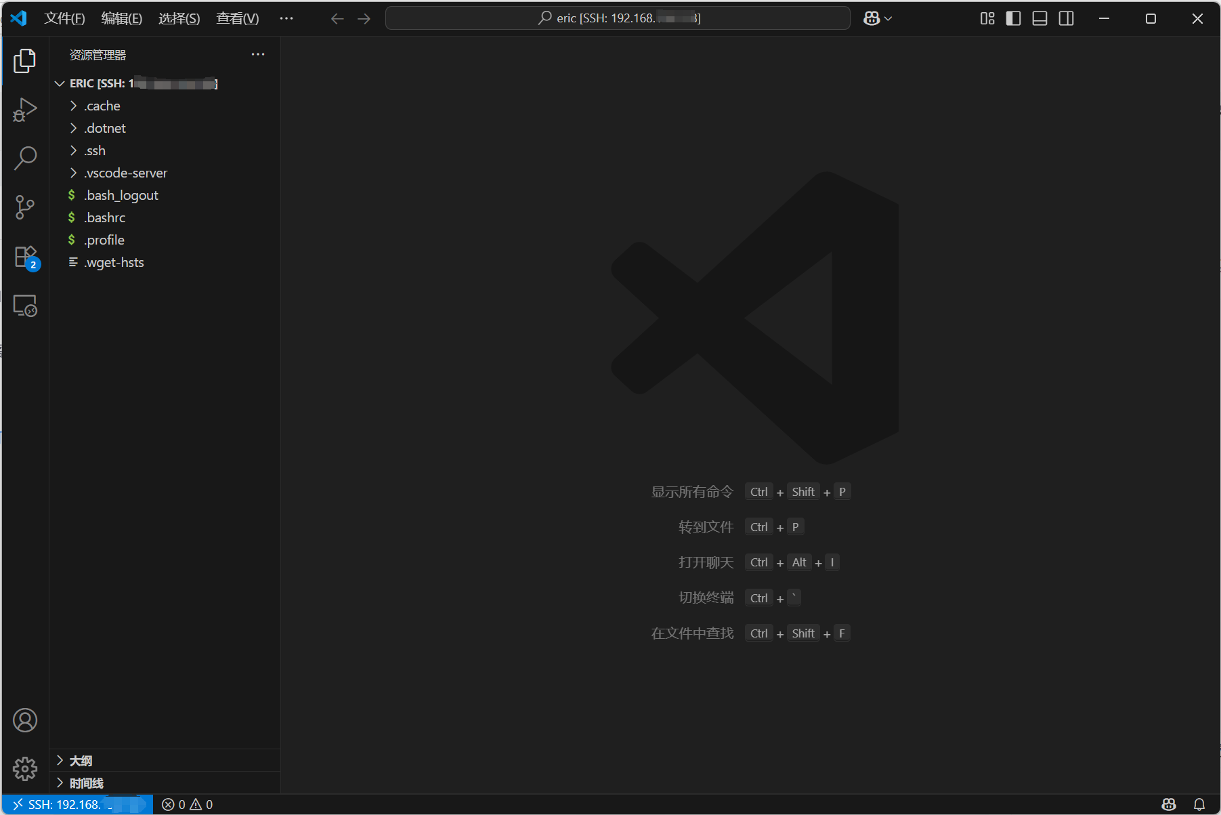Open the 文件(F) menu
This screenshot has height=815, width=1221.
[64, 18]
